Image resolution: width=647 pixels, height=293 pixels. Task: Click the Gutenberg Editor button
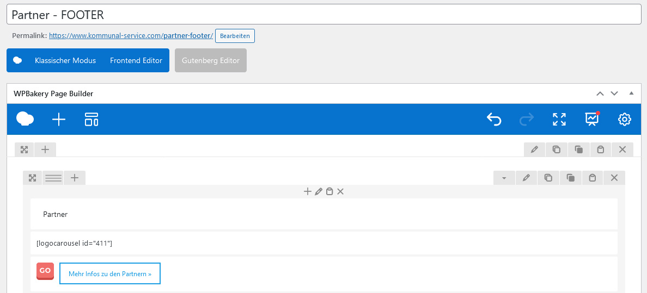point(211,60)
